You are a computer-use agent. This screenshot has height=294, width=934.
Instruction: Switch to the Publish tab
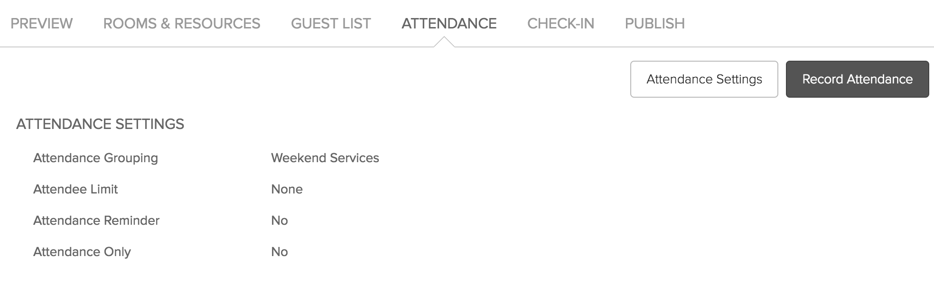coord(654,23)
